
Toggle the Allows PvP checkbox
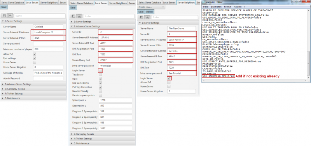(x=169, y=82)
